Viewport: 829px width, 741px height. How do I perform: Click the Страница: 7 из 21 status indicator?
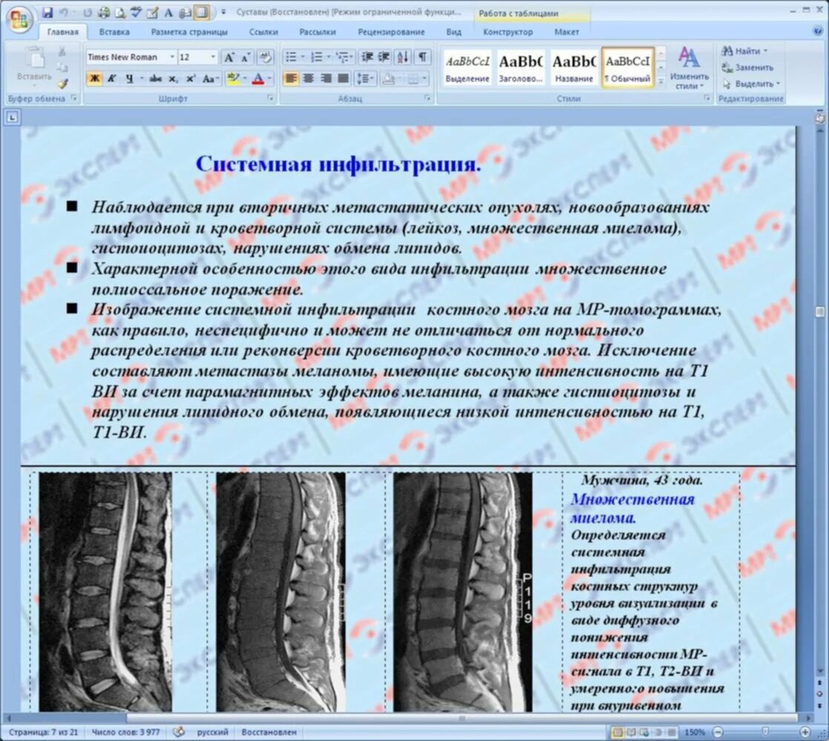click(43, 732)
